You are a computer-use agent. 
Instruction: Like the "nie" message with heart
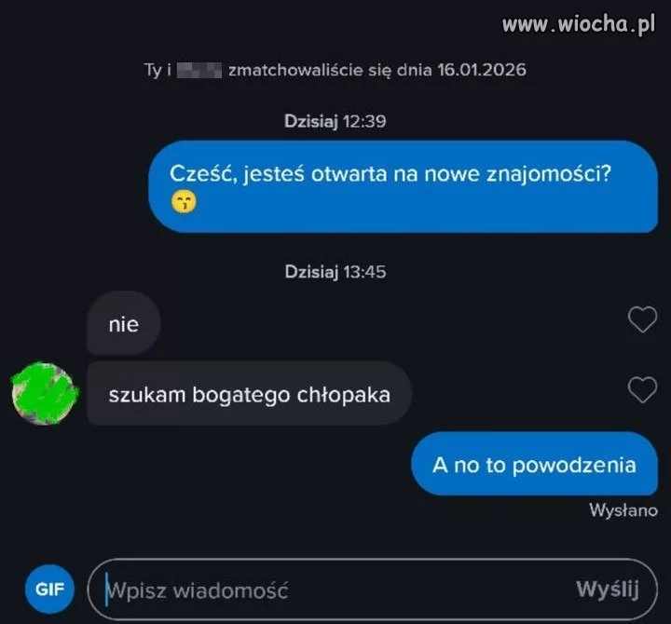point(642,319)
